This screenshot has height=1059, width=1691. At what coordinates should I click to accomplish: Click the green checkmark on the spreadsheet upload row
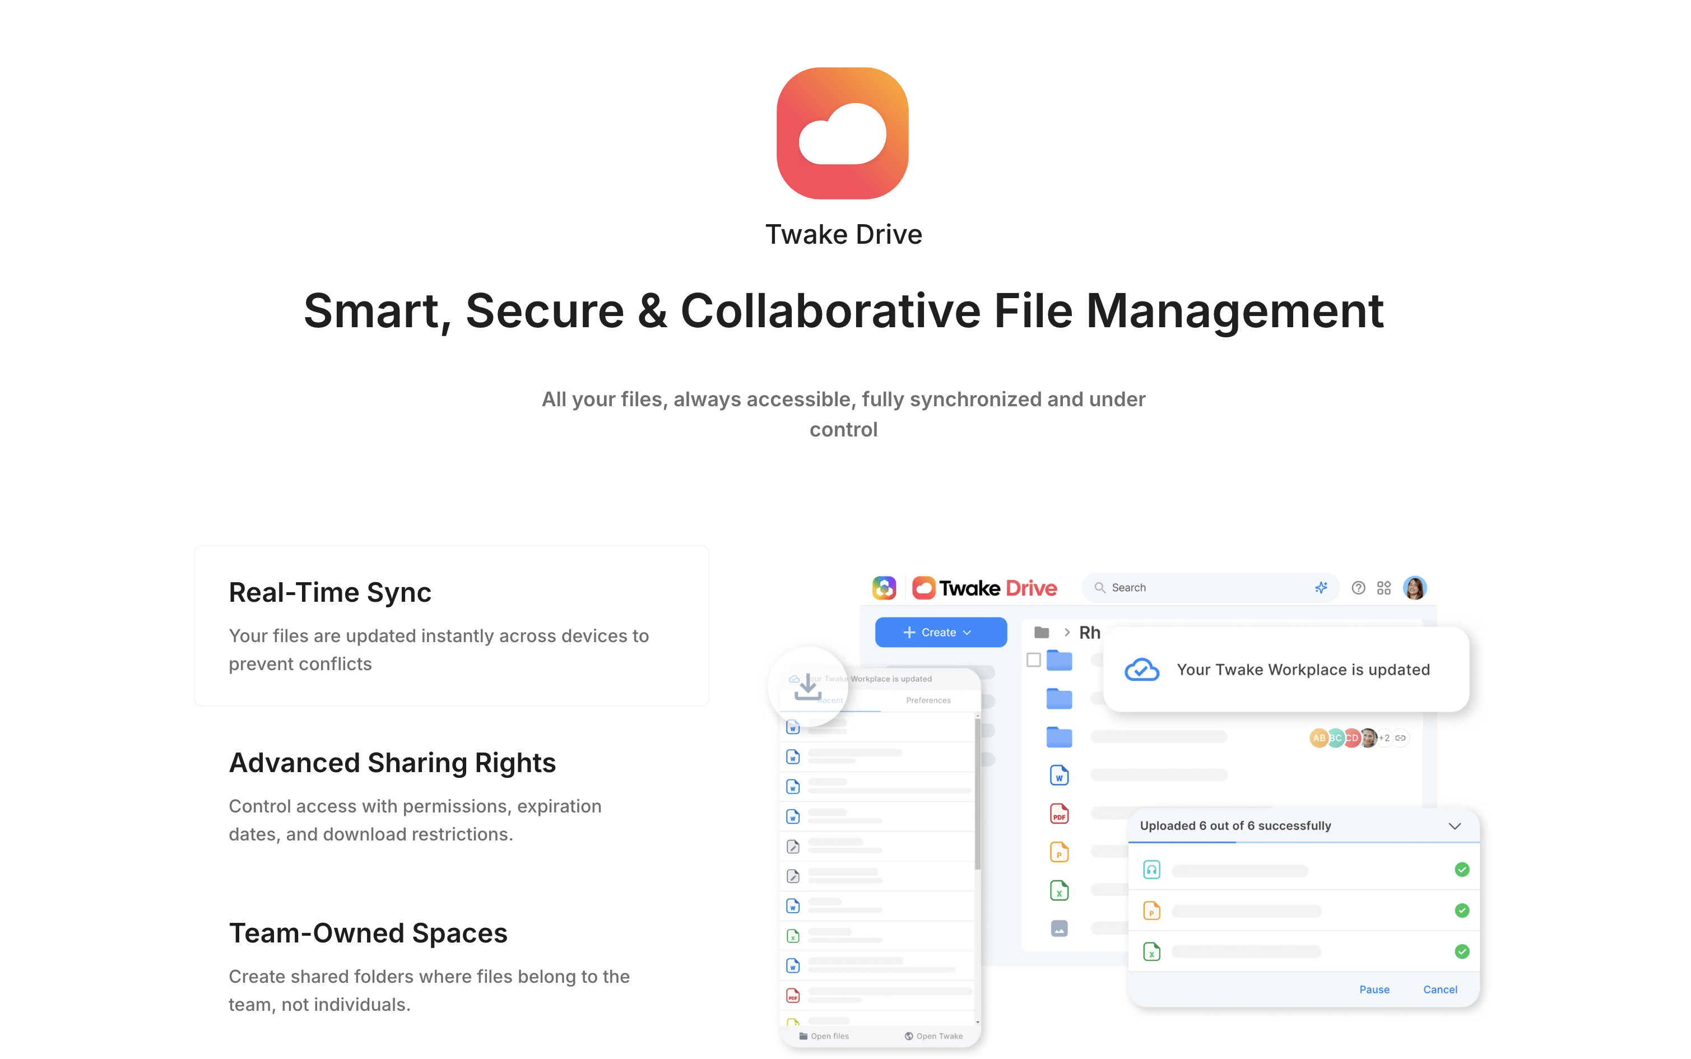click(1461, 951)
